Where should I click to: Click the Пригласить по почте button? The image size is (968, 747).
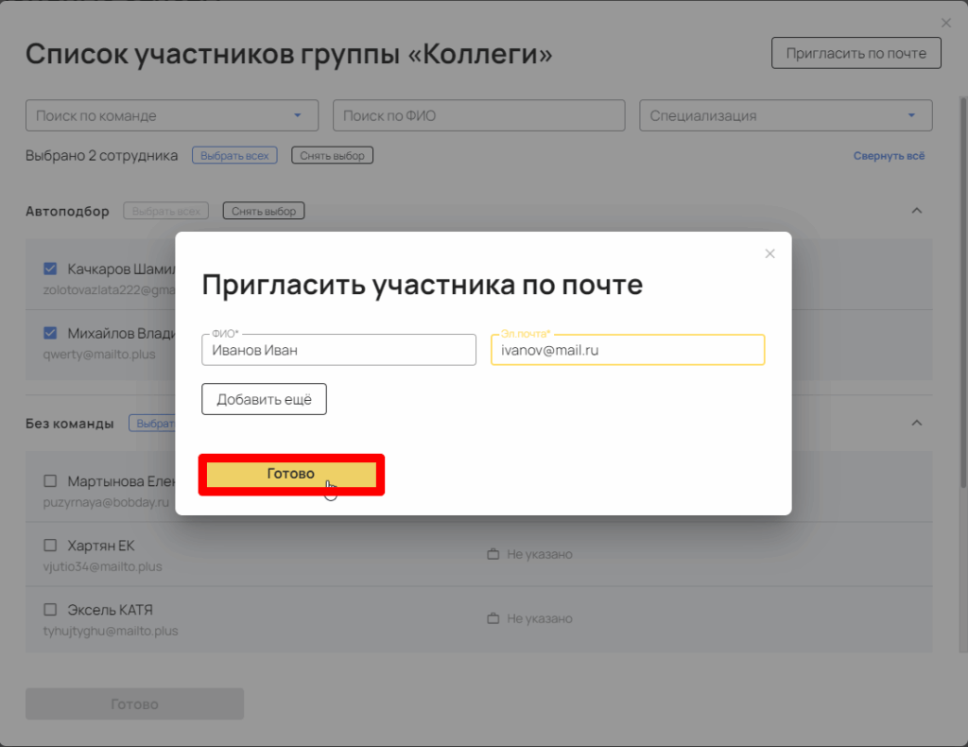[x=856, y=53]
